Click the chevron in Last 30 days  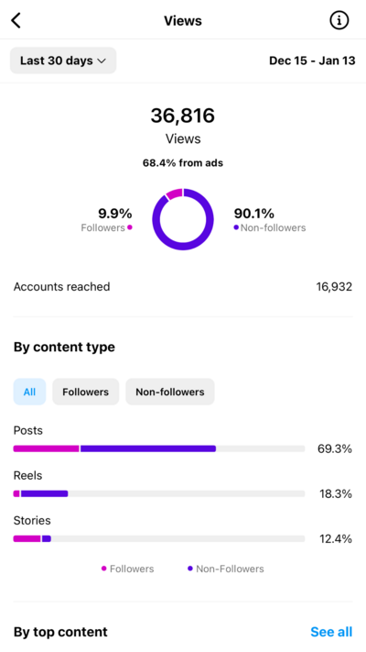(102, 61)
